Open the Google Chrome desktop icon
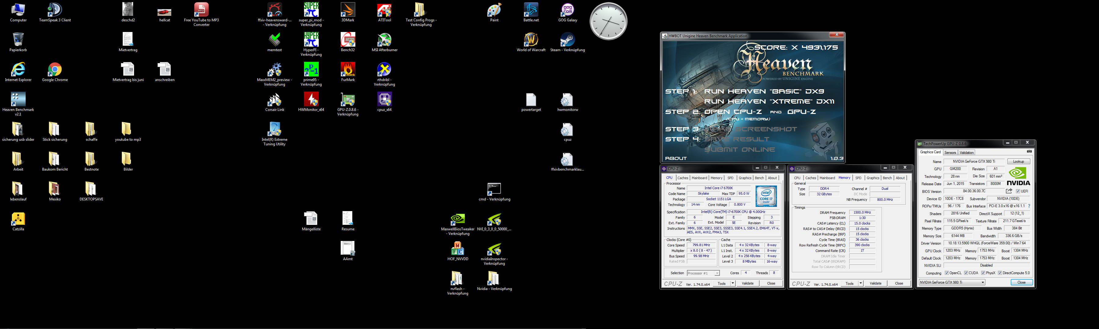 (x=55, y=72)
